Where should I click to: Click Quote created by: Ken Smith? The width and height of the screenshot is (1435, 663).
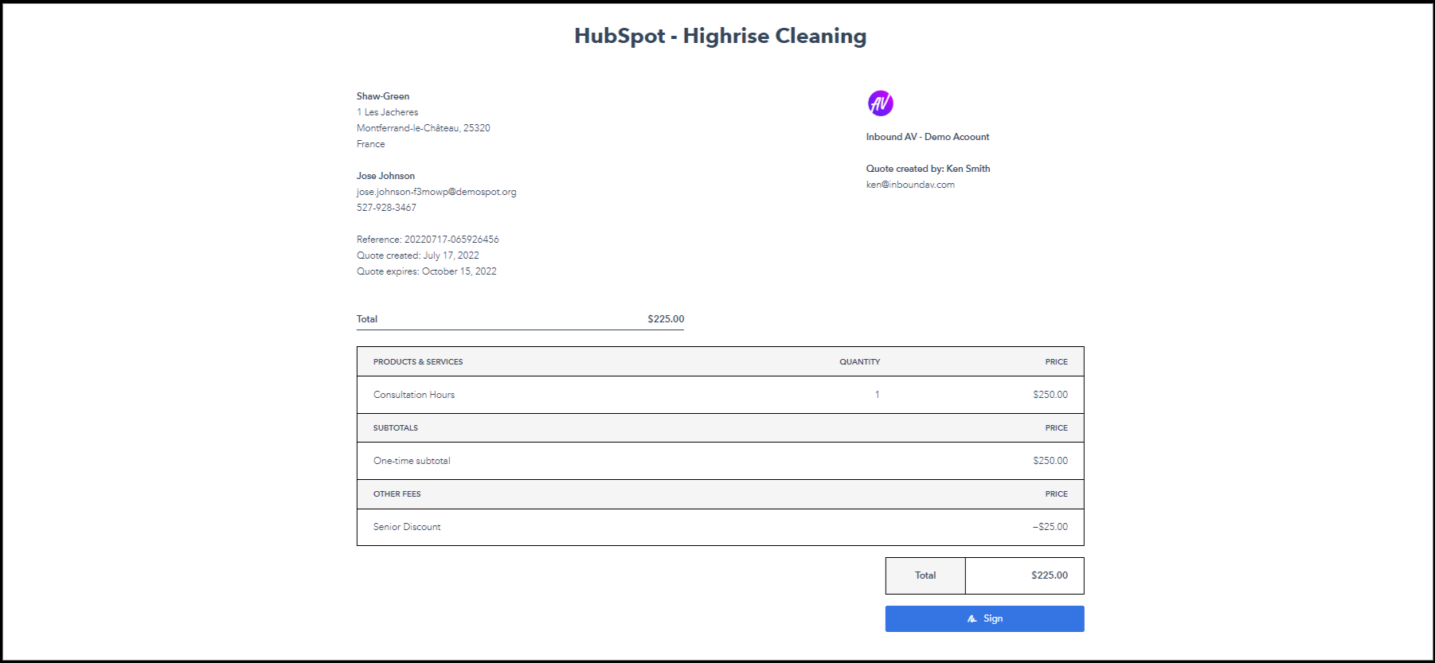coord(929,169)
